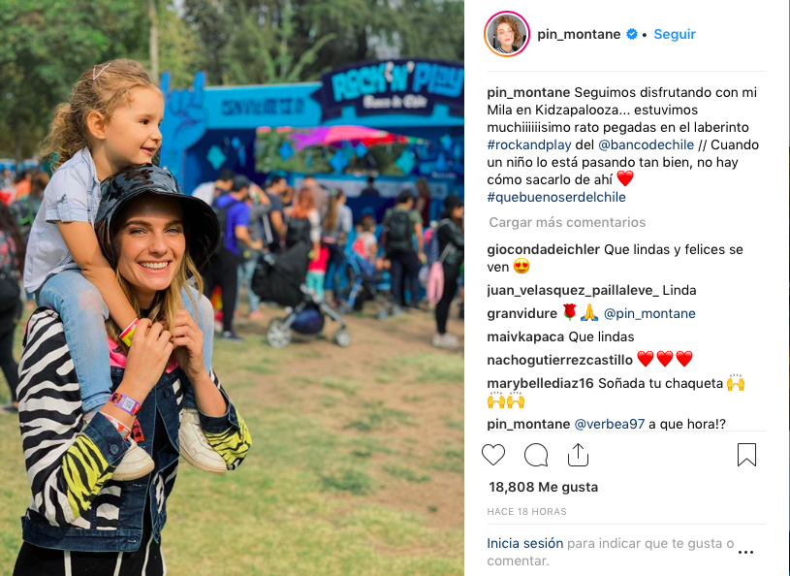Click Inicia sesión to log in

tap(525, 543)
